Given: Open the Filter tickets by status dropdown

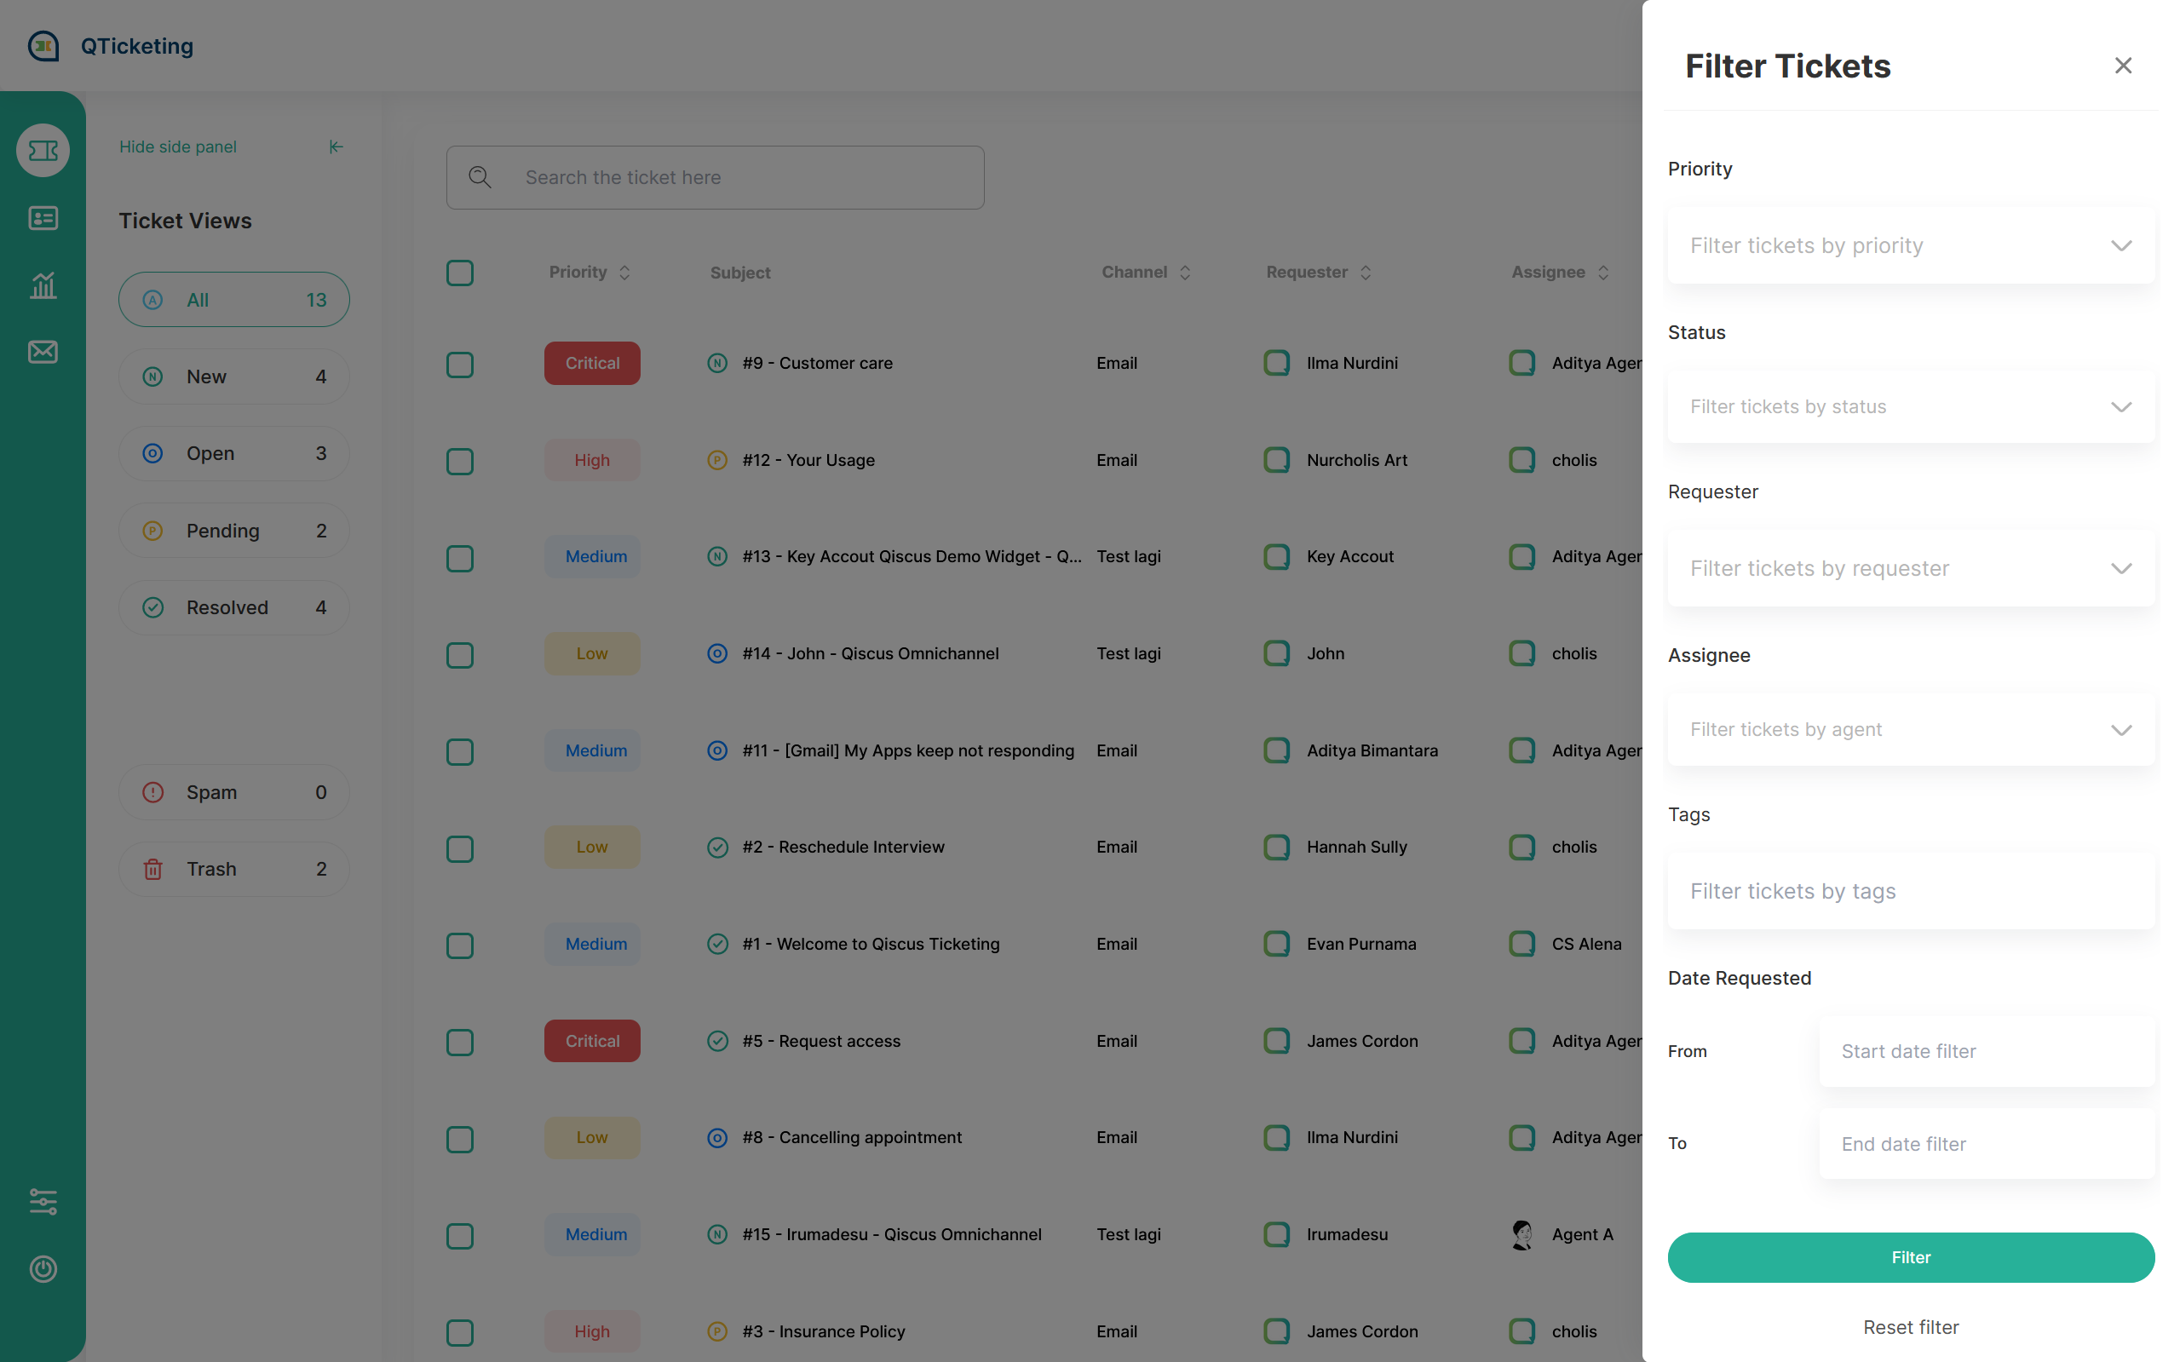Looking at the screenshot, I should click(x=1911, y=406).
